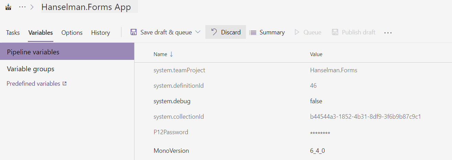Click the system.debug value false
452x160 pixels.
coord(316,101)
